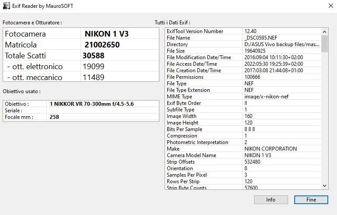Click the Matricola label
Screen dimensions: 337x215
pos(21,44)
